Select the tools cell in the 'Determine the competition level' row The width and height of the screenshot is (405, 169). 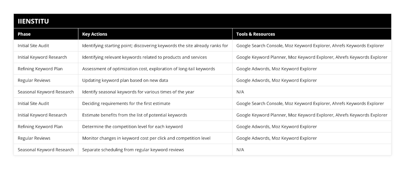point(276,126)
